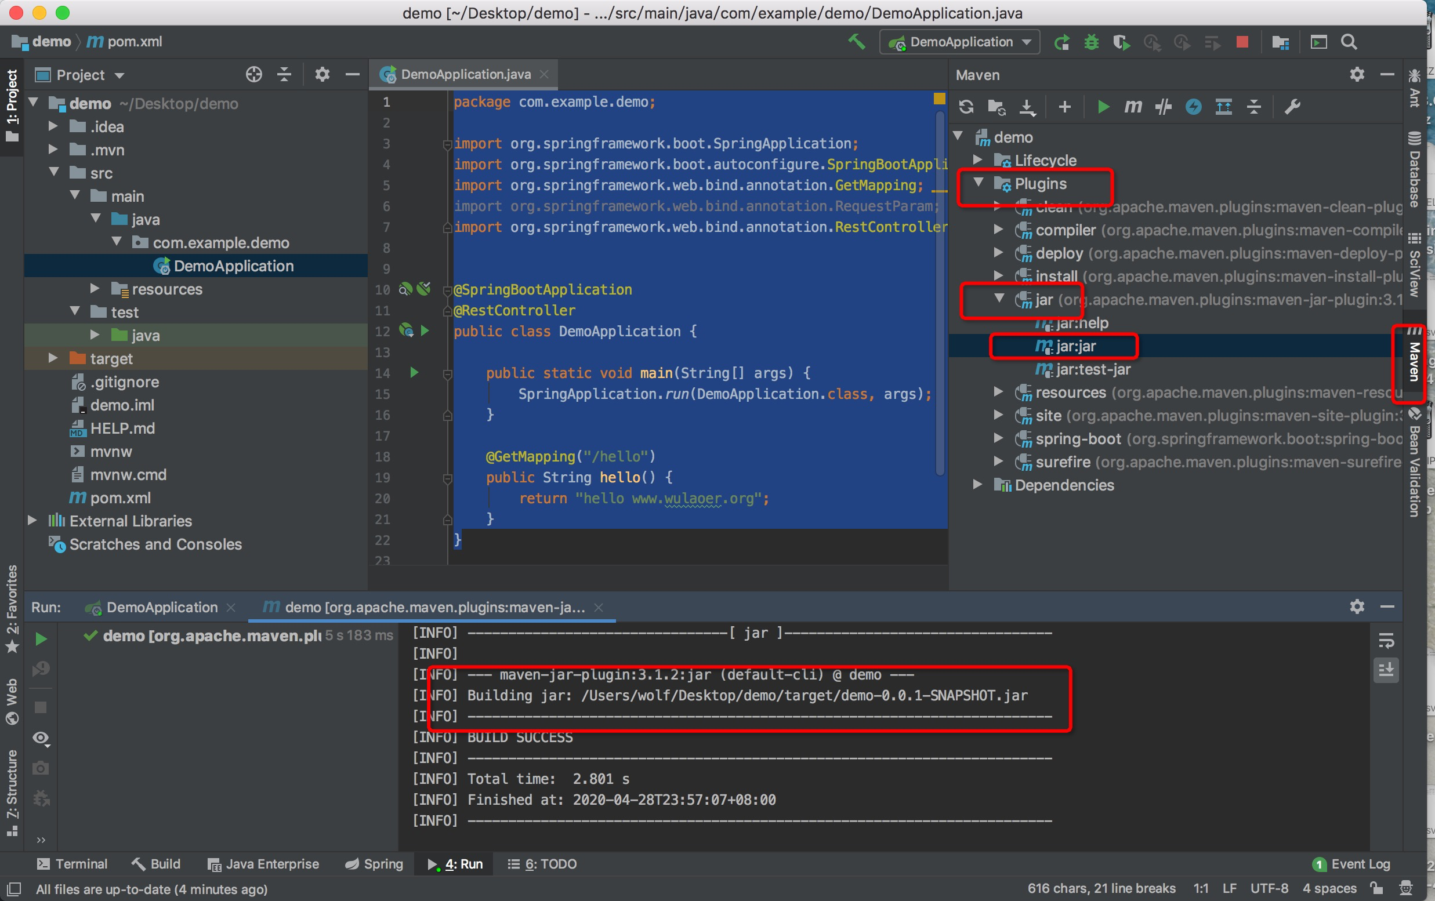
Task: Expand the Lifecycle node in Maven
Action: [x=977, y=159]
